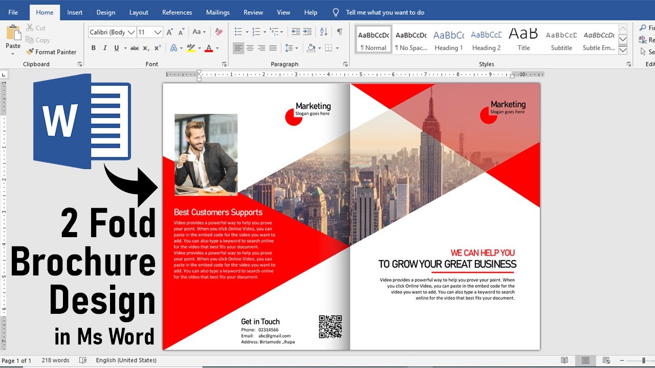655x368 pixels.
Task: Justify paragraph text
Action: point(273,48)
